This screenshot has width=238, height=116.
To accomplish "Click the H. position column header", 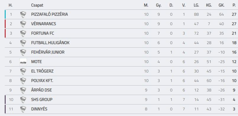I will [x=10, y=5].
